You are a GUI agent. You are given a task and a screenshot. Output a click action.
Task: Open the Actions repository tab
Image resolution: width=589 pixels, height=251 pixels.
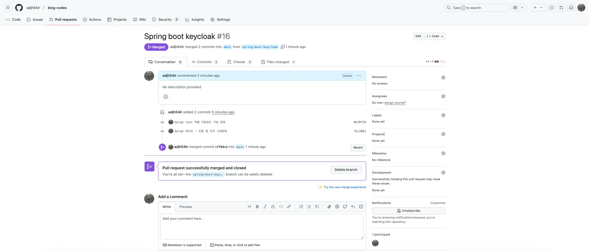[92, 19]
